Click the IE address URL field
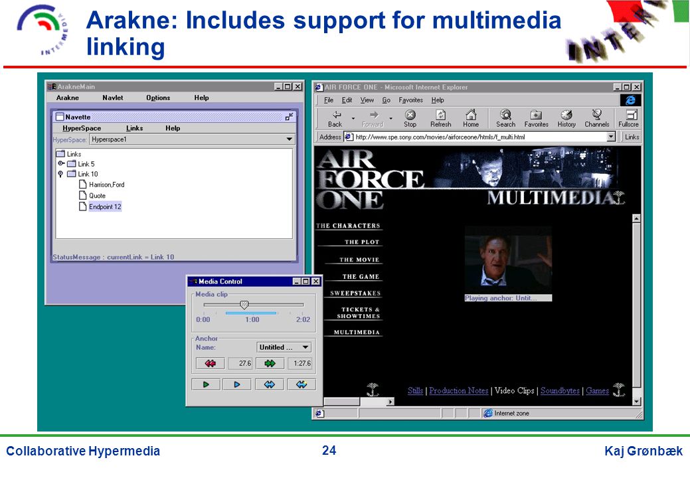 tap(479, 137)
